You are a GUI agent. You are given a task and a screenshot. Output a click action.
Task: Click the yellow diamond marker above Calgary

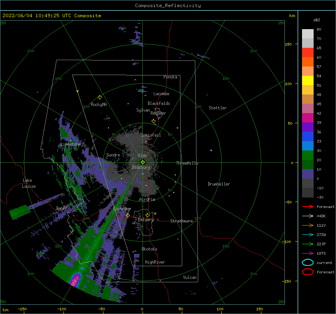coord(147,215)
